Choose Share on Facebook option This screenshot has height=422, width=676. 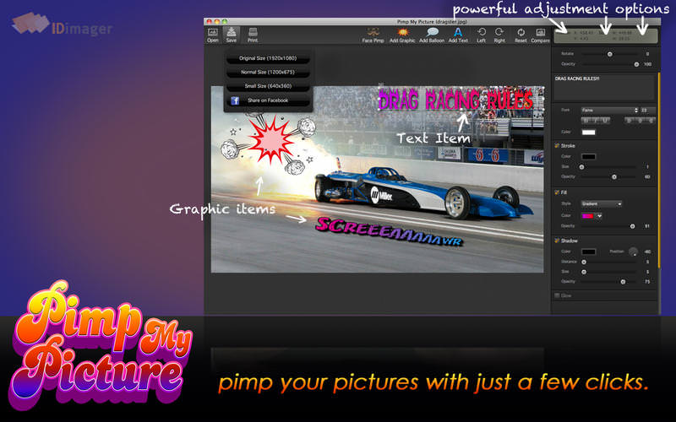pos(268,100)
